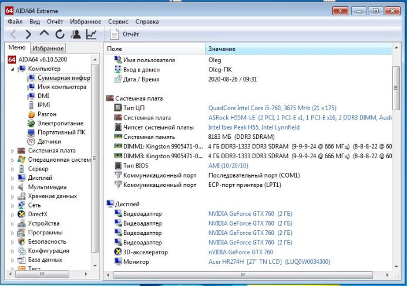Open the ASRock H55M-LE motherboard link

pyautogui.click(x=300, y=118)
